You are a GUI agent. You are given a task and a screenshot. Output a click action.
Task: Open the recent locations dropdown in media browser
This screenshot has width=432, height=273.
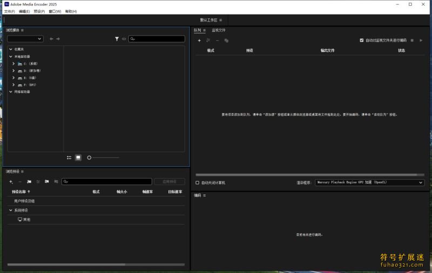(x=25, y=39)
